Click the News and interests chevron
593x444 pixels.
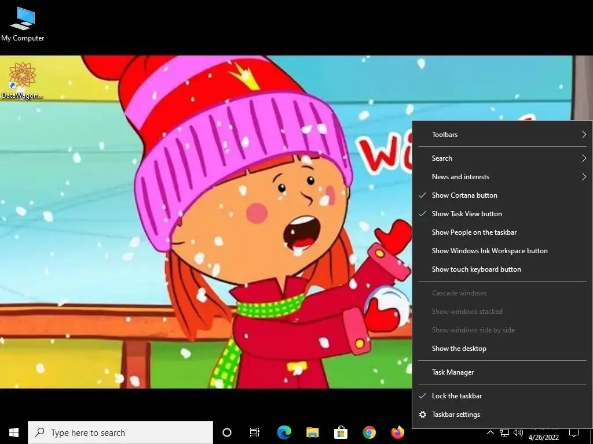click(x=584, y=177)
